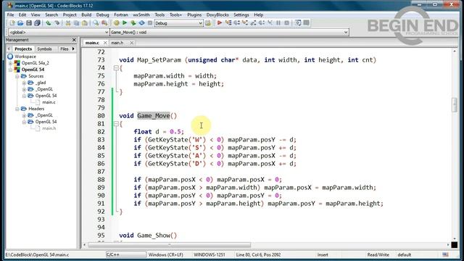
Task: Click the vertical scrollbar thumb in editor
Action: [x=455, y=104]
